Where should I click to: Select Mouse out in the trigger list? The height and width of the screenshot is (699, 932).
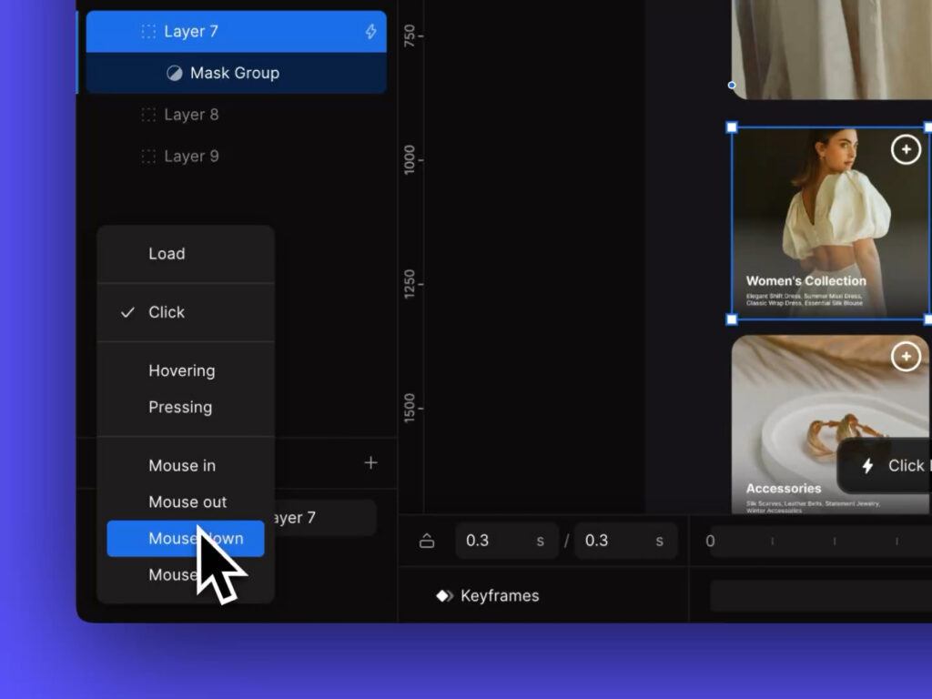pos(187,502)
